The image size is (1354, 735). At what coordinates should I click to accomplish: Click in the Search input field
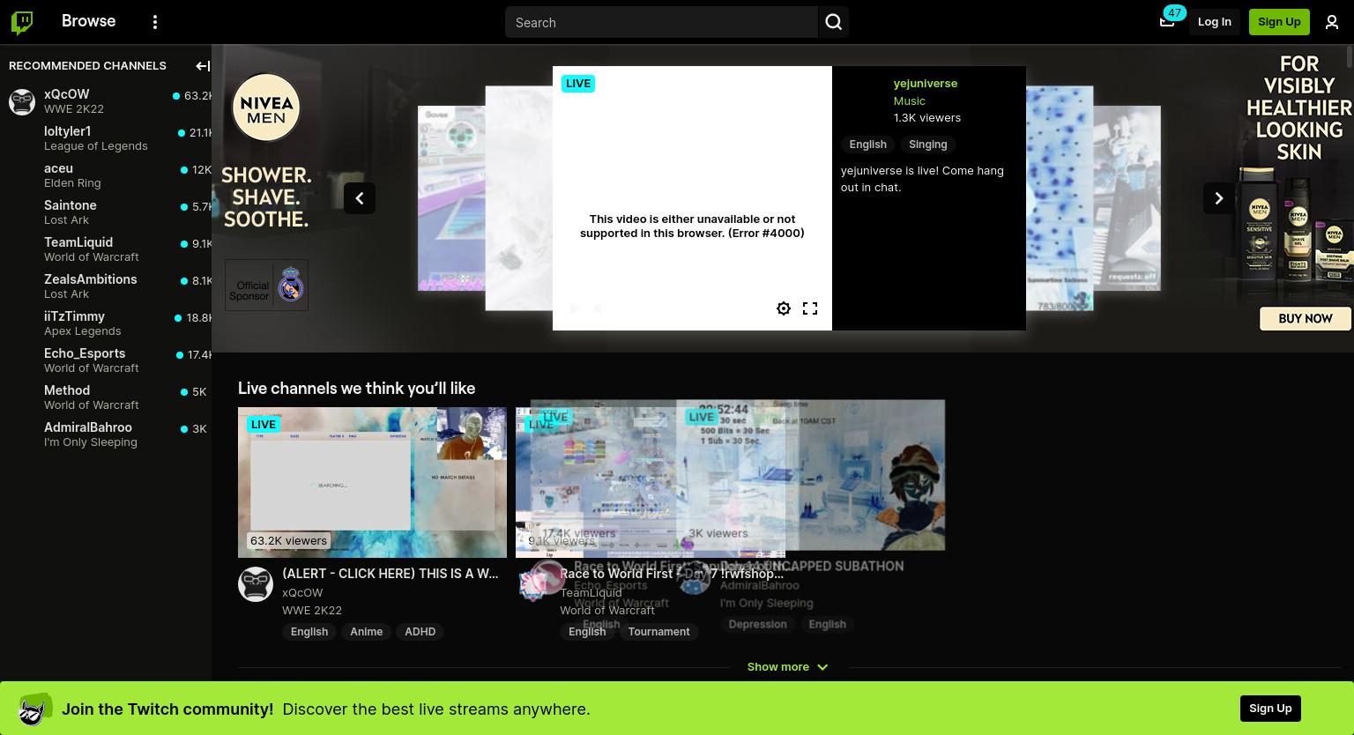[661, 22]
